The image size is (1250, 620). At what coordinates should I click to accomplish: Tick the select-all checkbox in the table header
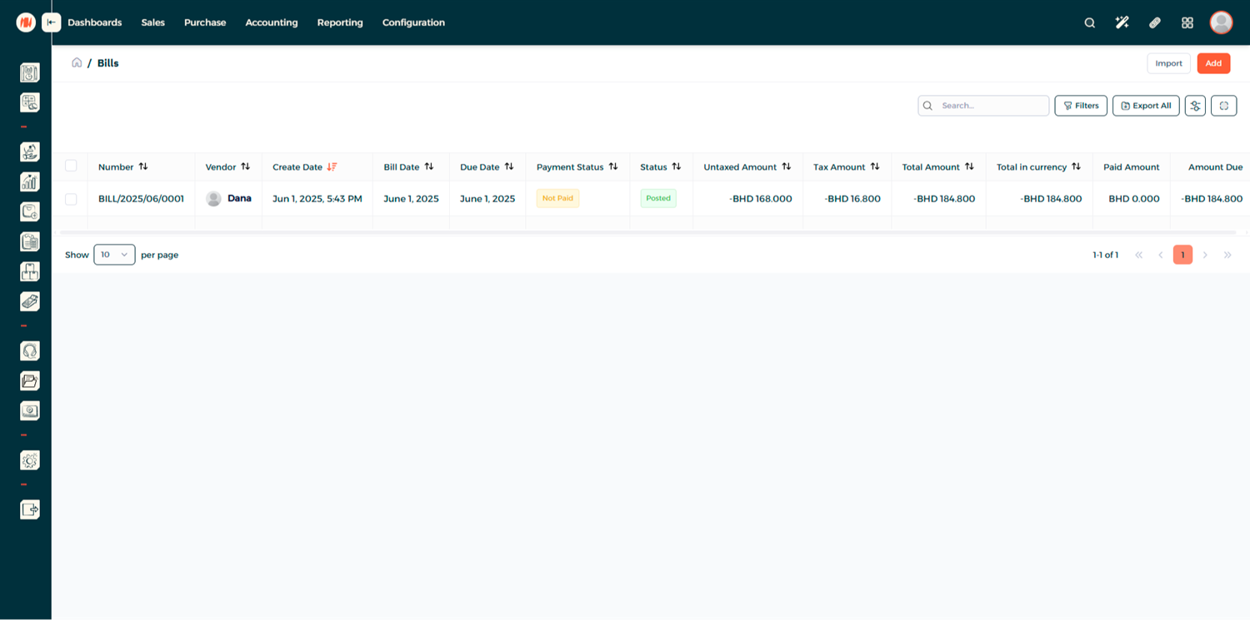pos(71,166)
